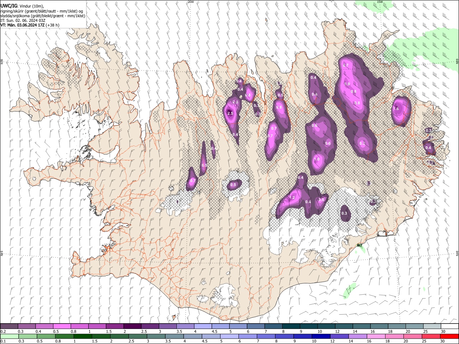The image size is (459, 344).
Task: Click the bright red swatch after 30, lower scale
Action: (x=449, y=336)
